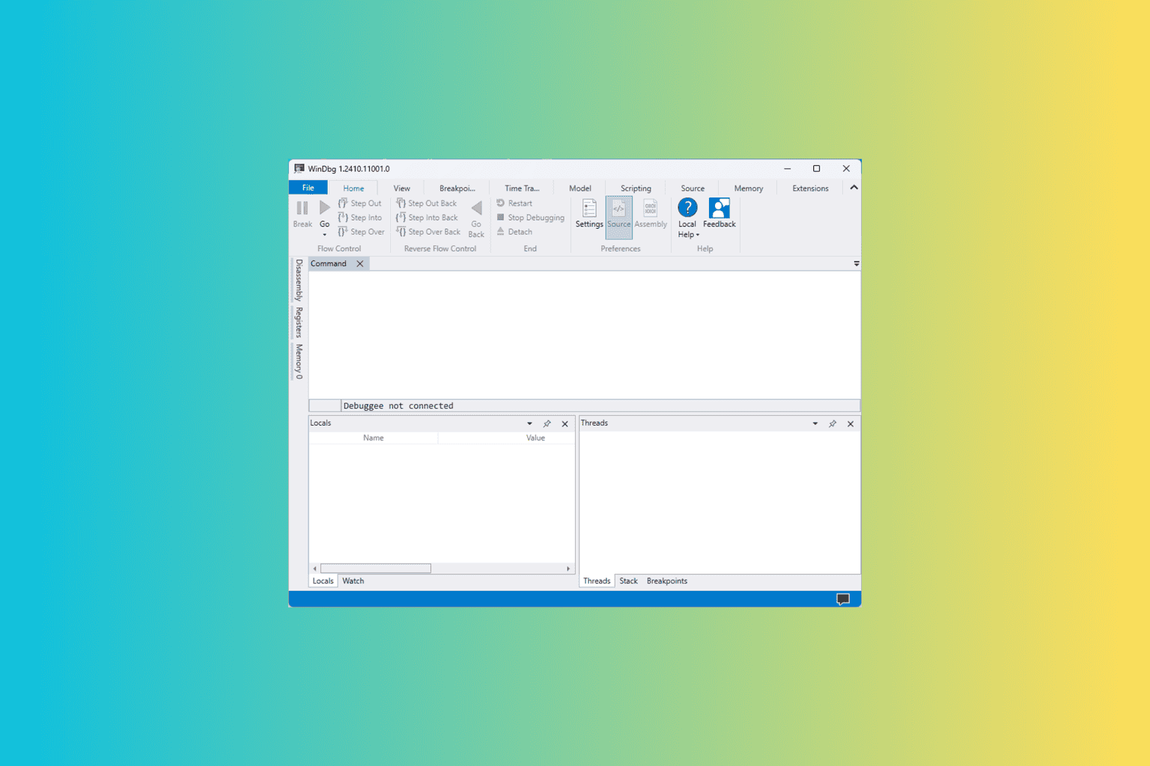Image resolution: width=1150 pixels, height=766 pixels.
Task: Click the WinDbg title bar app icon
Action: click(299, 168)
